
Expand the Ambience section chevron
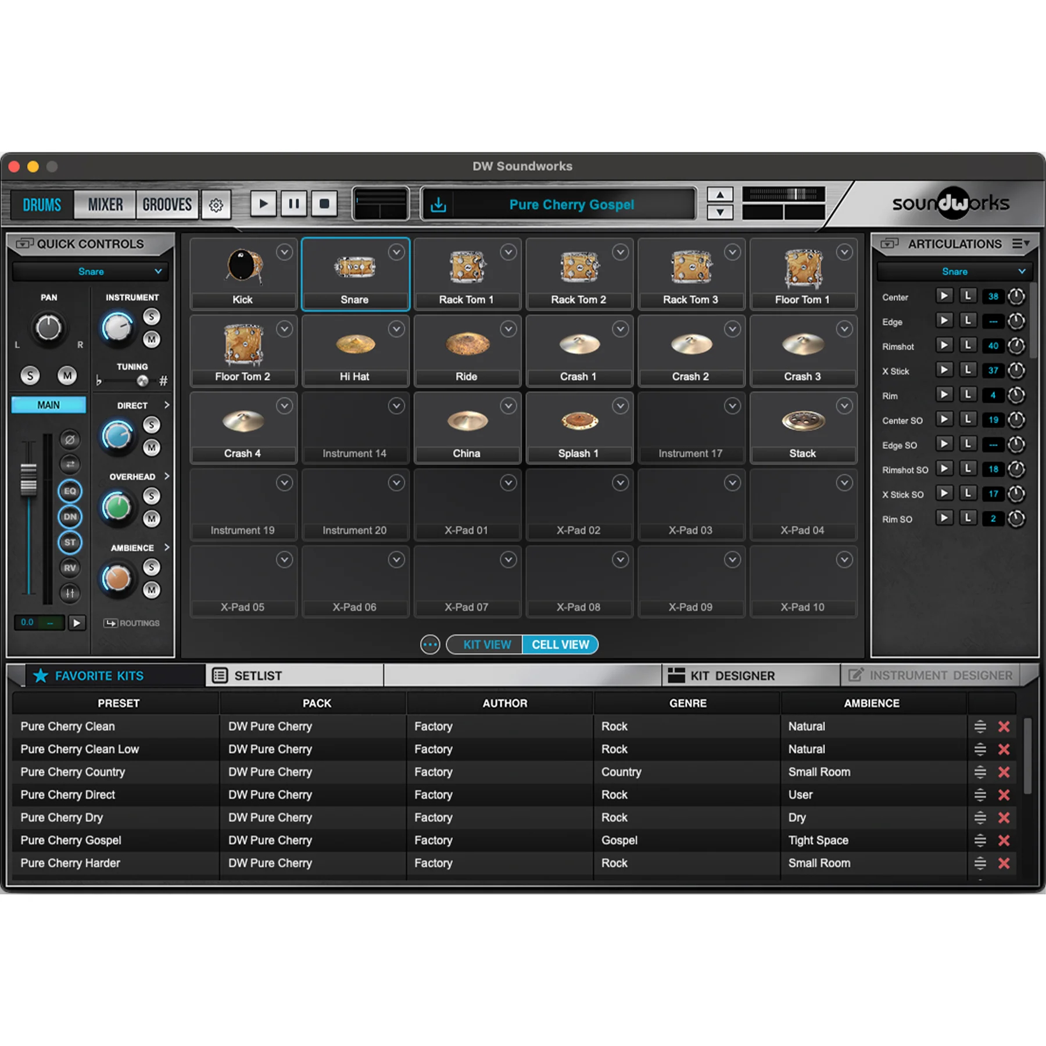point(167,547)
